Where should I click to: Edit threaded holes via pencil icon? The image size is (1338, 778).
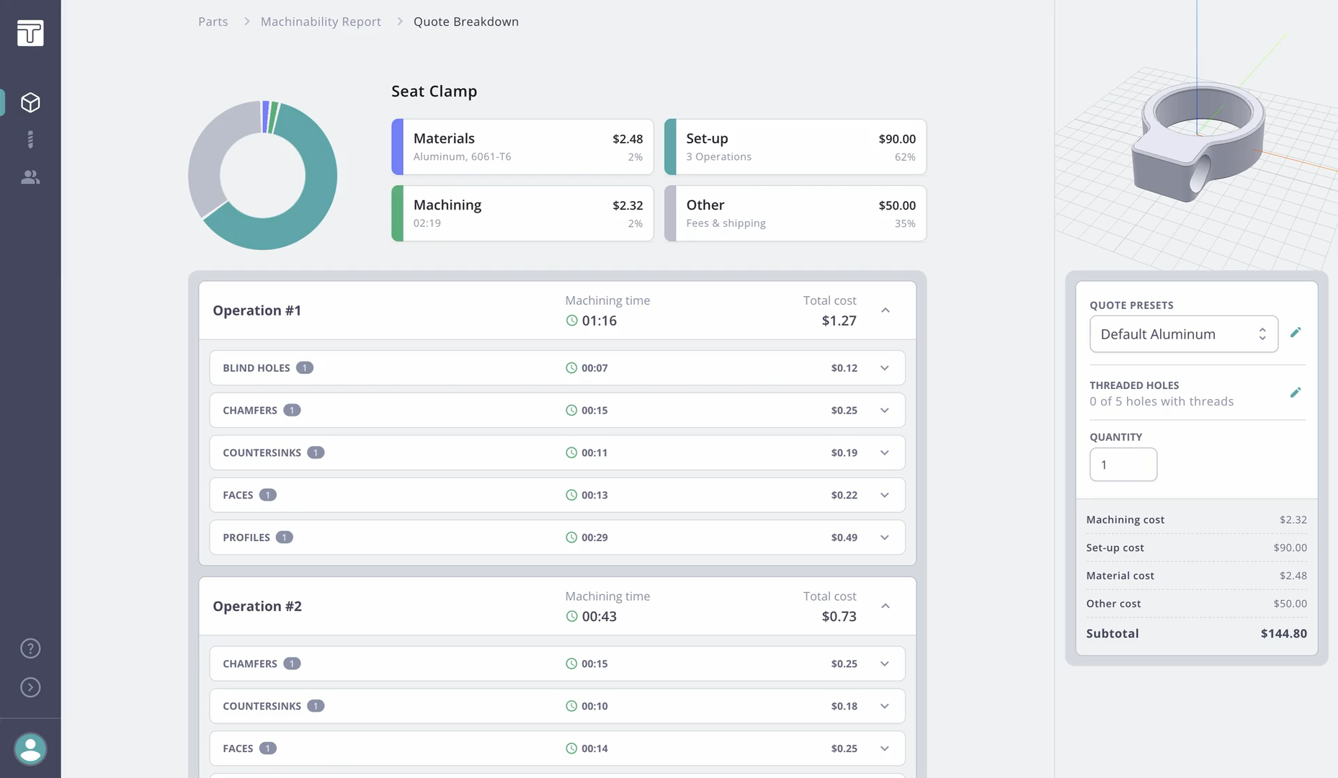coord(1295,393)
